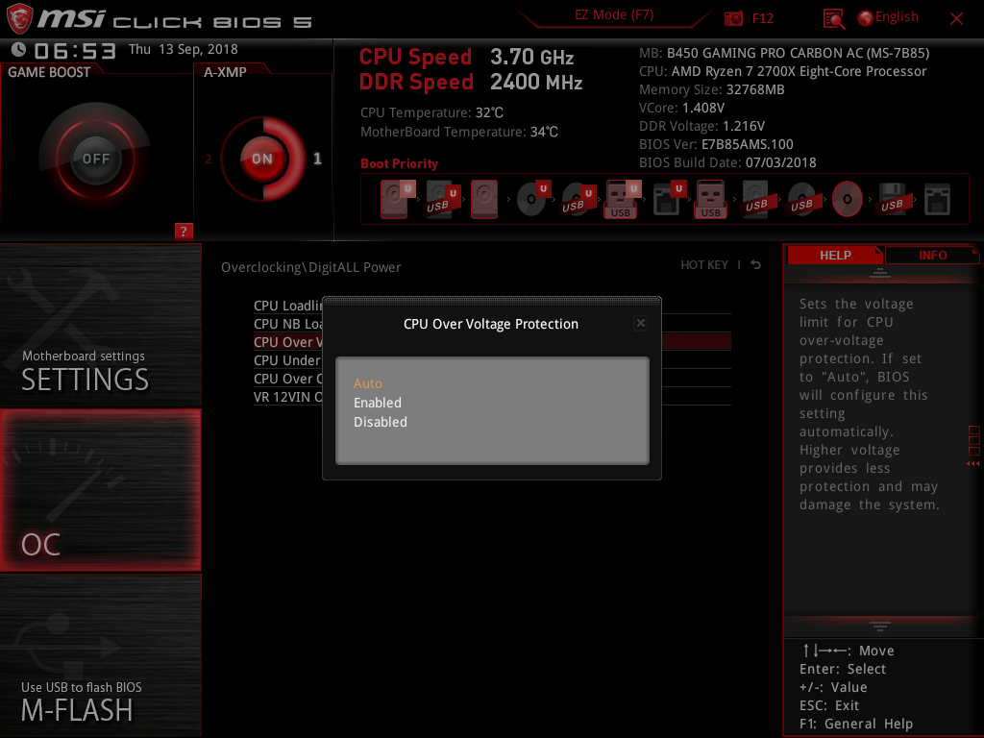Select the legacy USB key boot icon
Screen dimensions: 984x738
(x=710, y=199)
